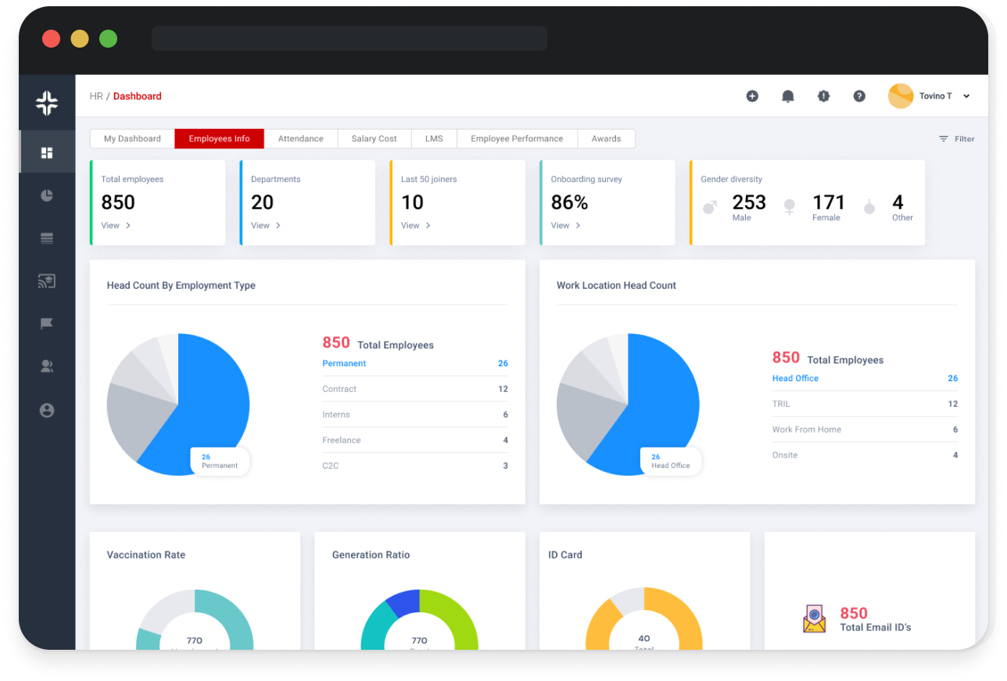
Task: Open notifications bell icon
Action: coord(788,96)
